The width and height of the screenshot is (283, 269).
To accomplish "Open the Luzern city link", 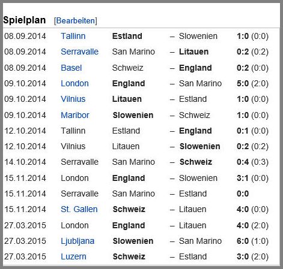I will click(x=73, y=256).
